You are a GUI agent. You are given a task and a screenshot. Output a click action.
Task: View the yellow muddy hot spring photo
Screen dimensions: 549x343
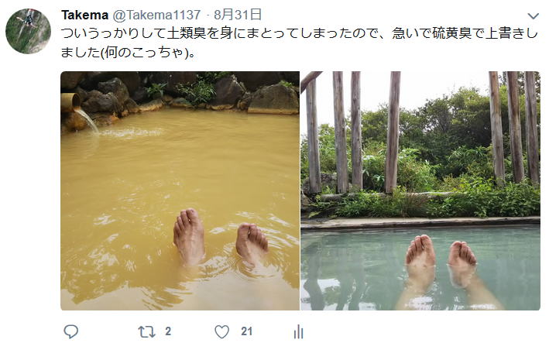(x=180, y=190)
